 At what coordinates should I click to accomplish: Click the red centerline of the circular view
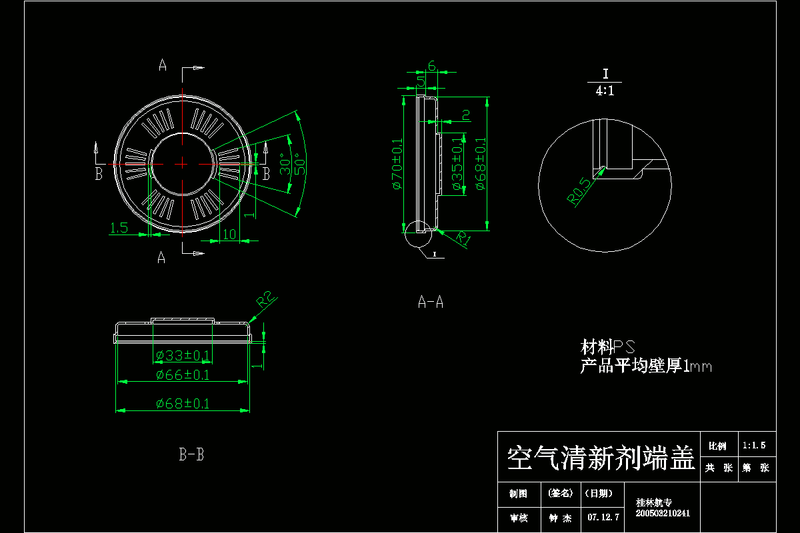pyautogui.click(x=182, y=162)
